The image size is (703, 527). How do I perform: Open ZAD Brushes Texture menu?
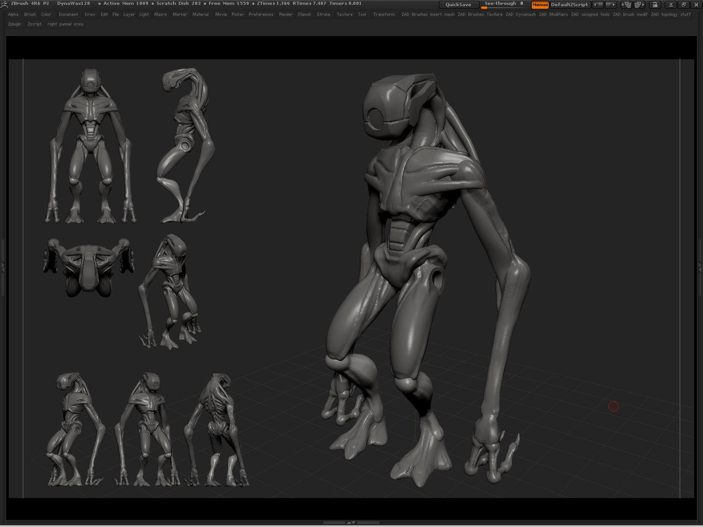coord(480,14)
